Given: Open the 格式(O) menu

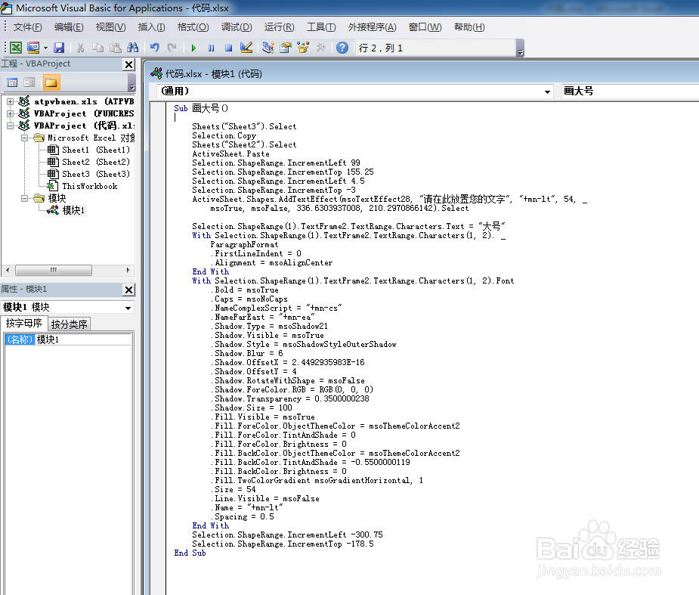Looking at the screenshot, I should click(193, 27).
